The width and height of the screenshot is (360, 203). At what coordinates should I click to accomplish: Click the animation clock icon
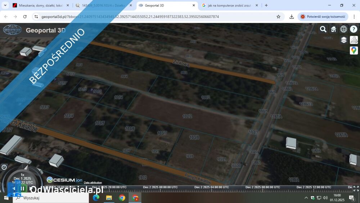click(x=4, y=167)
